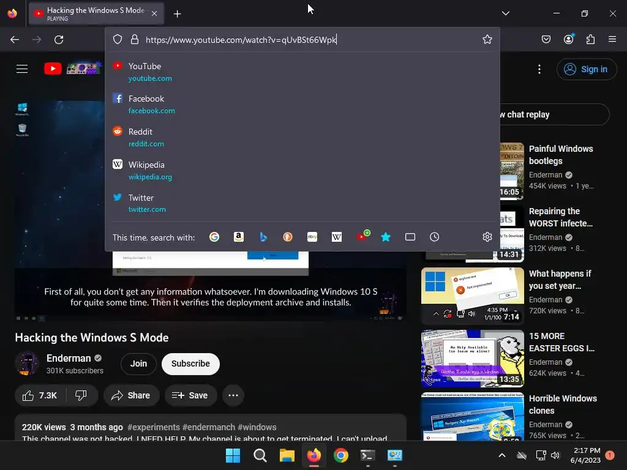Open the clock showing 2:17 PM

[586, 455]
